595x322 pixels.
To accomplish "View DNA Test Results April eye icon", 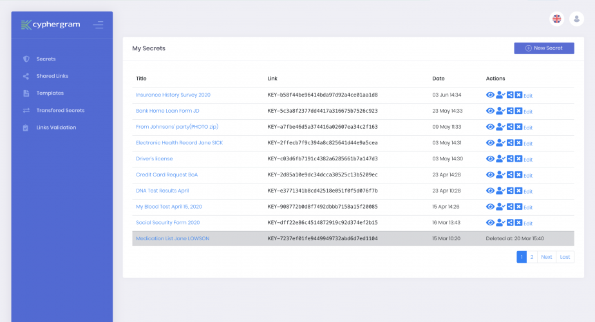I will tap(490, 191).
